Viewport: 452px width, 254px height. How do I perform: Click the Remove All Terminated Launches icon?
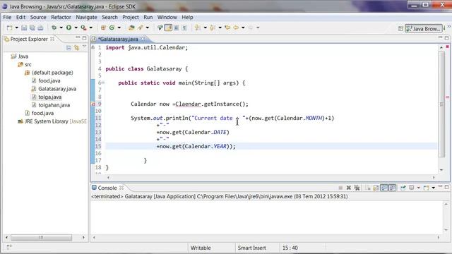357,188
